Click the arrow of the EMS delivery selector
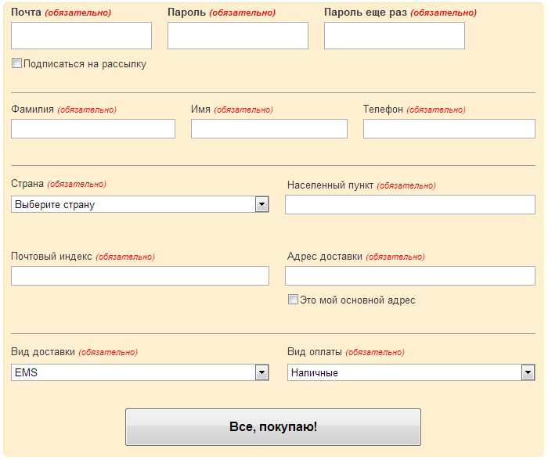 (x=261, y=373)
